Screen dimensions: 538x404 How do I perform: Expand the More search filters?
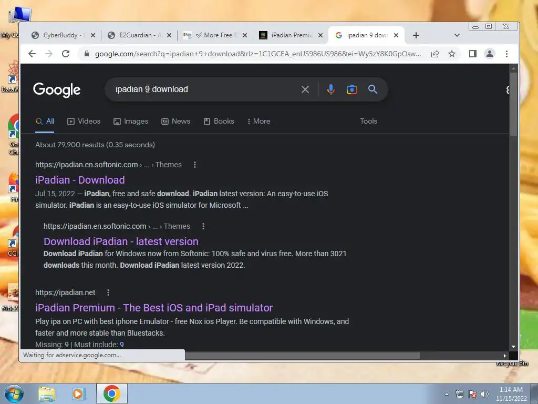coord(258,122)
